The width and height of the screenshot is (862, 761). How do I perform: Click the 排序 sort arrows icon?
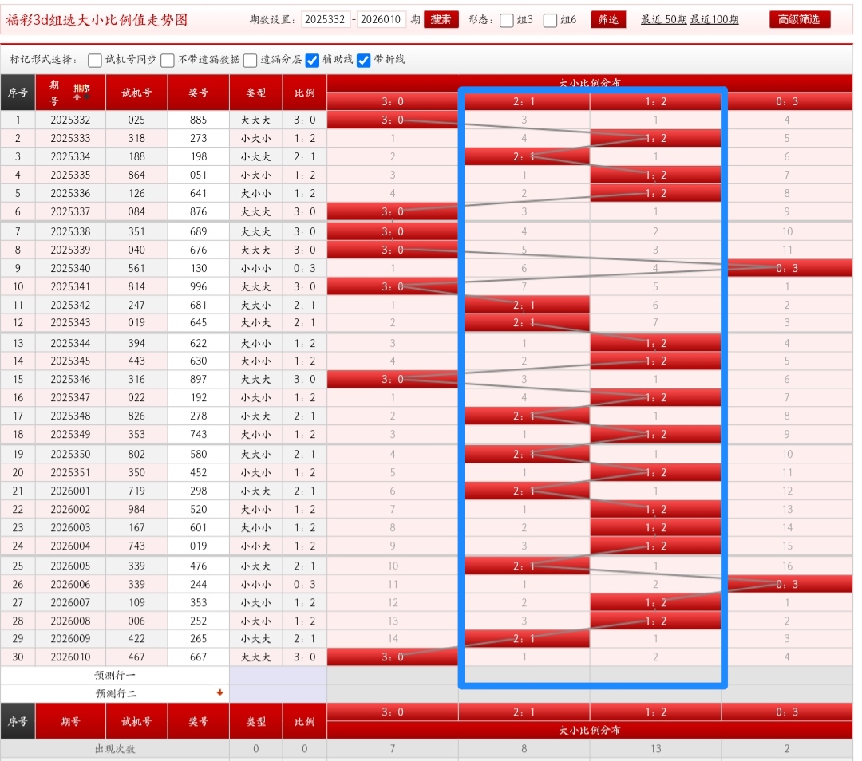[x=81, y=97]
